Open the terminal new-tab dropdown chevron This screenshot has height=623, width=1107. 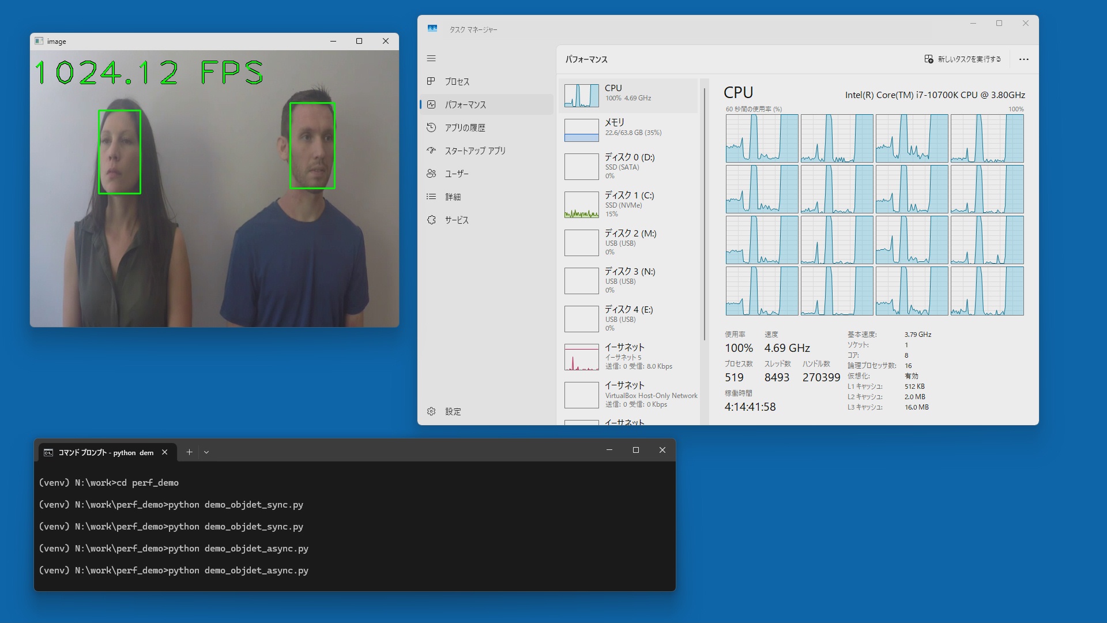pyautogui.click(x=206, y=452)
